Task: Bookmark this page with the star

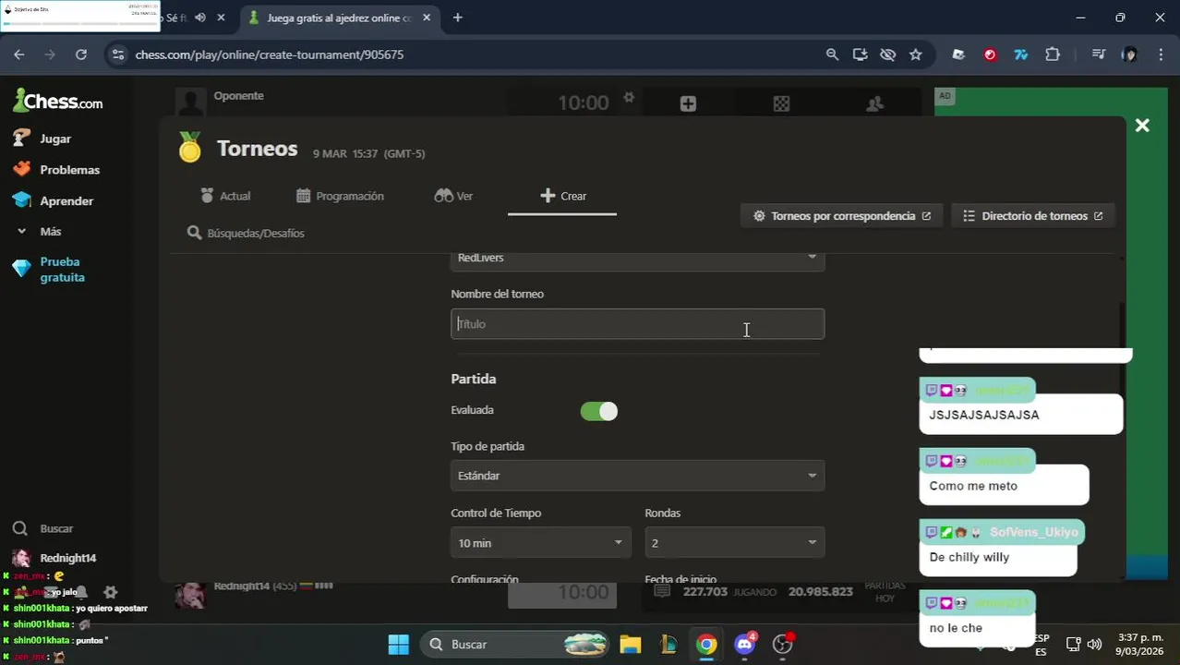Action: tap(915, 54)
